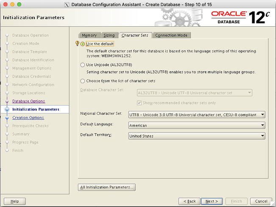
Task: Click the Help button
Action: point(15,201)
